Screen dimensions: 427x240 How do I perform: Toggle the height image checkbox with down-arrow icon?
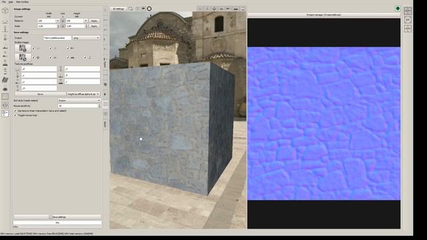(33, 57)
